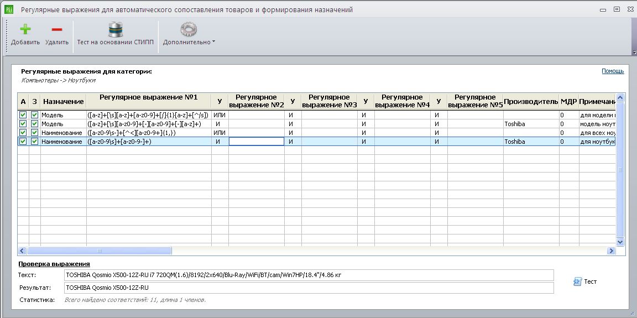Click Toshiba manufacturer cell in second row

pos(531,124)
